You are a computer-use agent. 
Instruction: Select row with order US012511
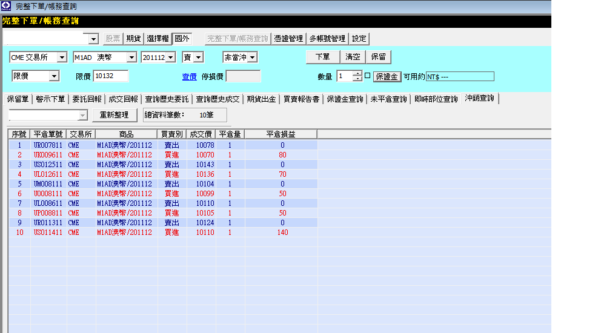[x=163, y=165]
